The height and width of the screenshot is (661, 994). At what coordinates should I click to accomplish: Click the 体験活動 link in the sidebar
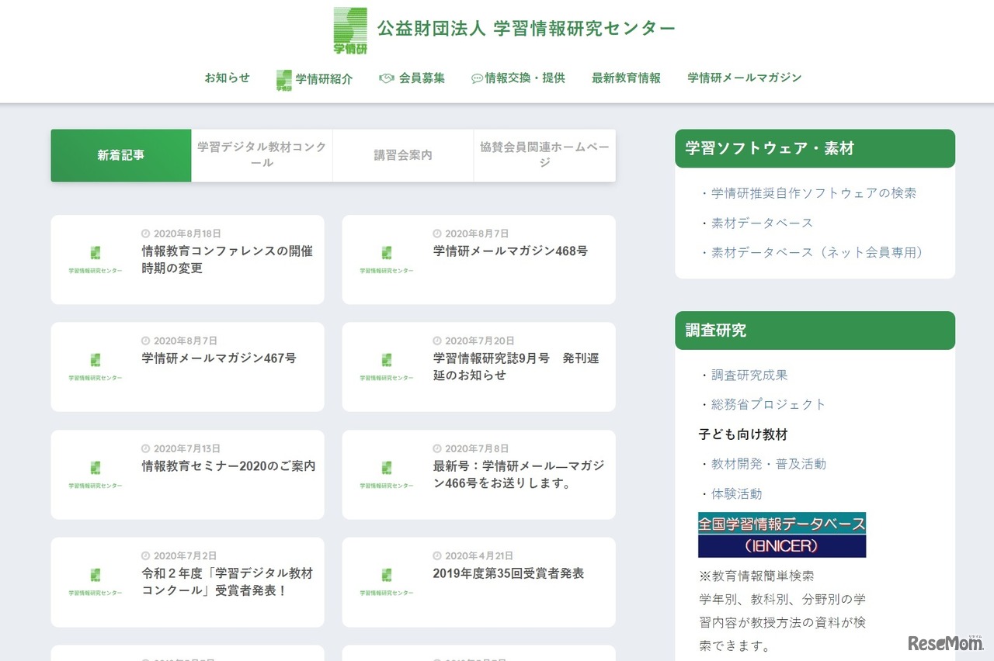tap(736, 493)
